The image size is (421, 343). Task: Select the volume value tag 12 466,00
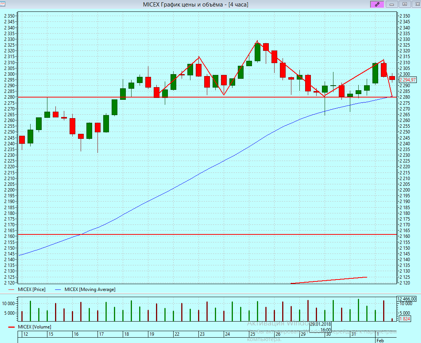(x=406, y=299)
